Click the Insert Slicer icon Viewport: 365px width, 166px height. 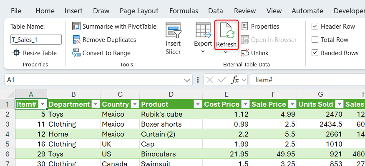173,30
